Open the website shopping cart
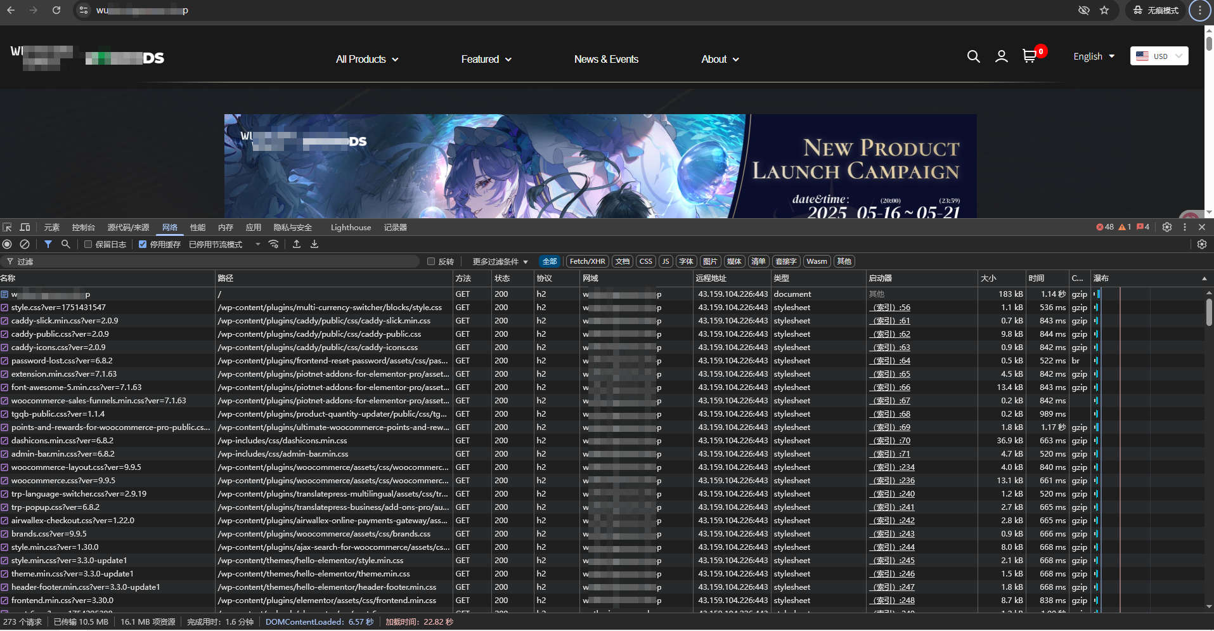 tap(1030, 56)
